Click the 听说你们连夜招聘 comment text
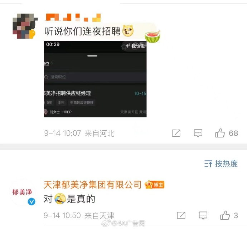Image resolution: width=247 pixels, height=229 pixels. pyautogui.click(x=82, y=31)
